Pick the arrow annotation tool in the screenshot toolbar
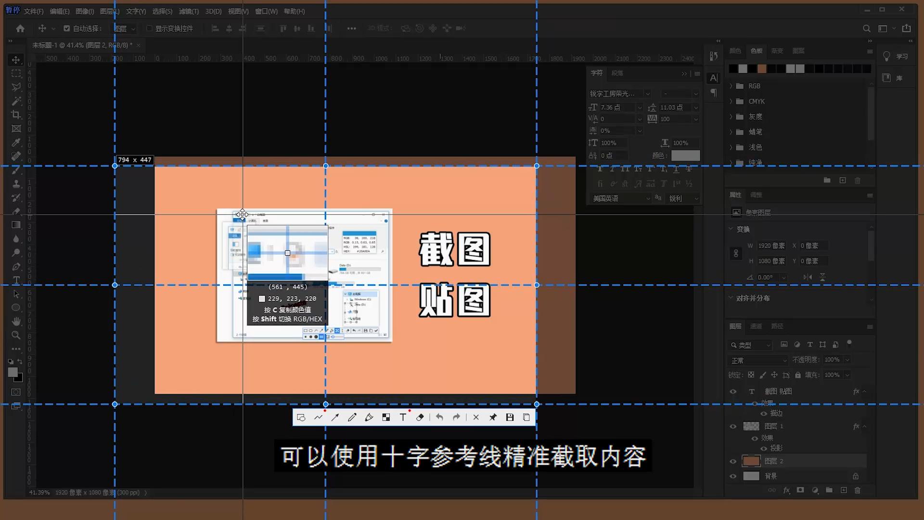 click(335, 417)
